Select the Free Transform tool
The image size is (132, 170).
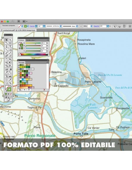point(10,63)
